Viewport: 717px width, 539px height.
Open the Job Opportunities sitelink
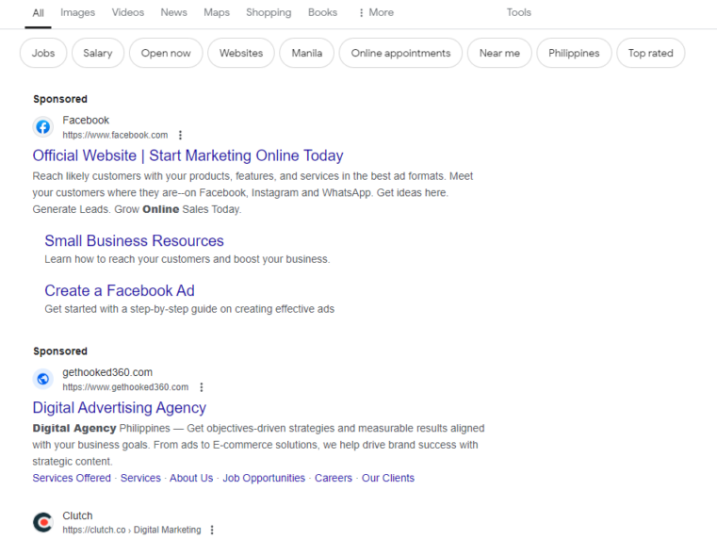tap(264, 478)
